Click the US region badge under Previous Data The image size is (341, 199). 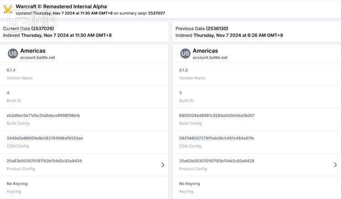point(186,54)
